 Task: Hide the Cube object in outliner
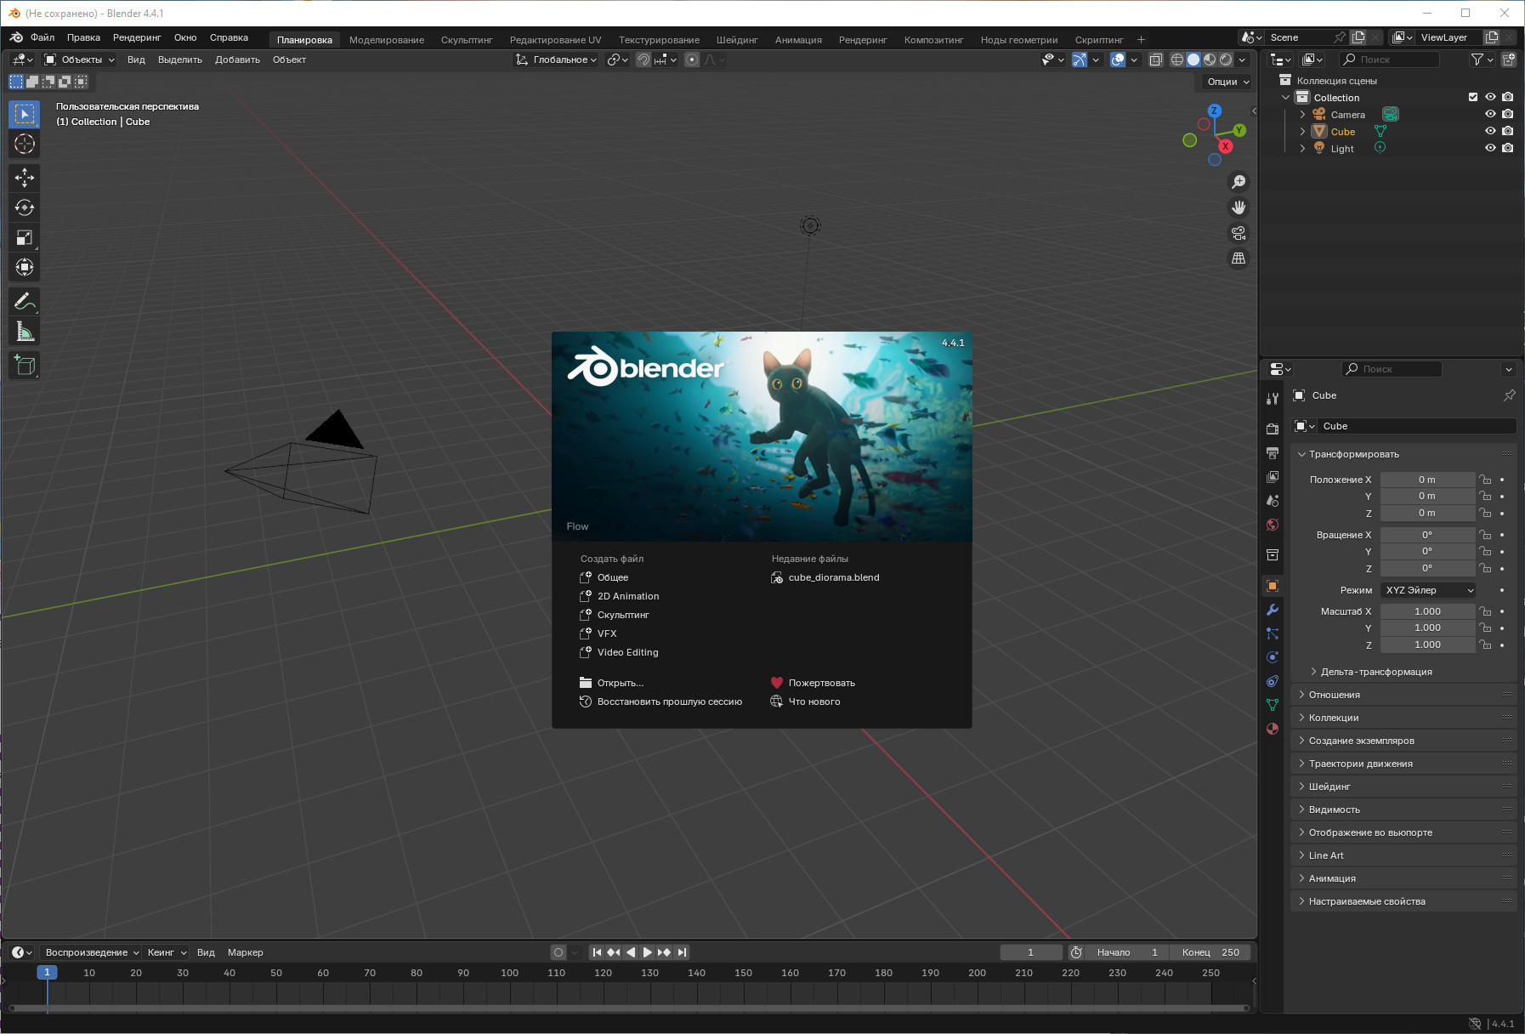click(1490, 131)
